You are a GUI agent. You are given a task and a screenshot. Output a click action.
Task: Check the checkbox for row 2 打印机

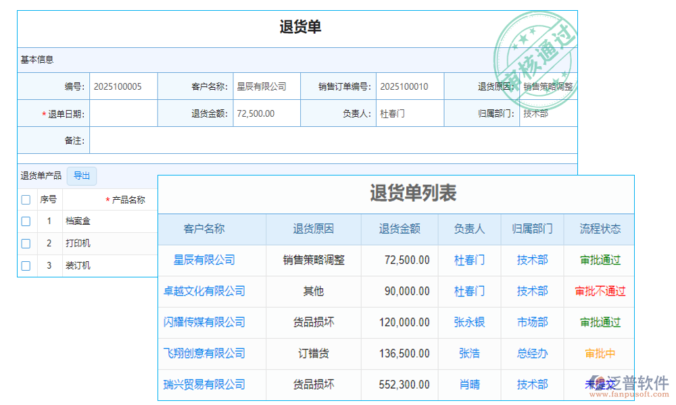(x=26, y=243)
